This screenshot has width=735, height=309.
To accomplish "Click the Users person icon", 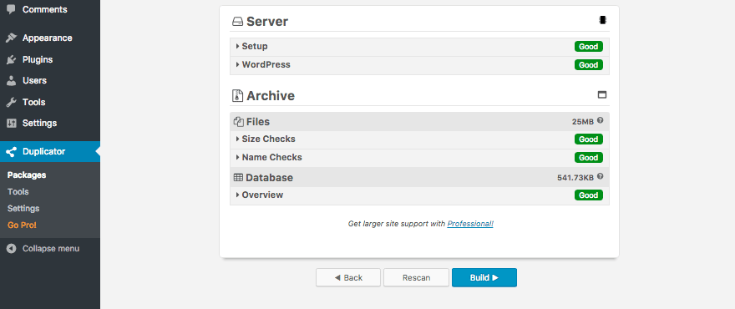I will point(11,81).
